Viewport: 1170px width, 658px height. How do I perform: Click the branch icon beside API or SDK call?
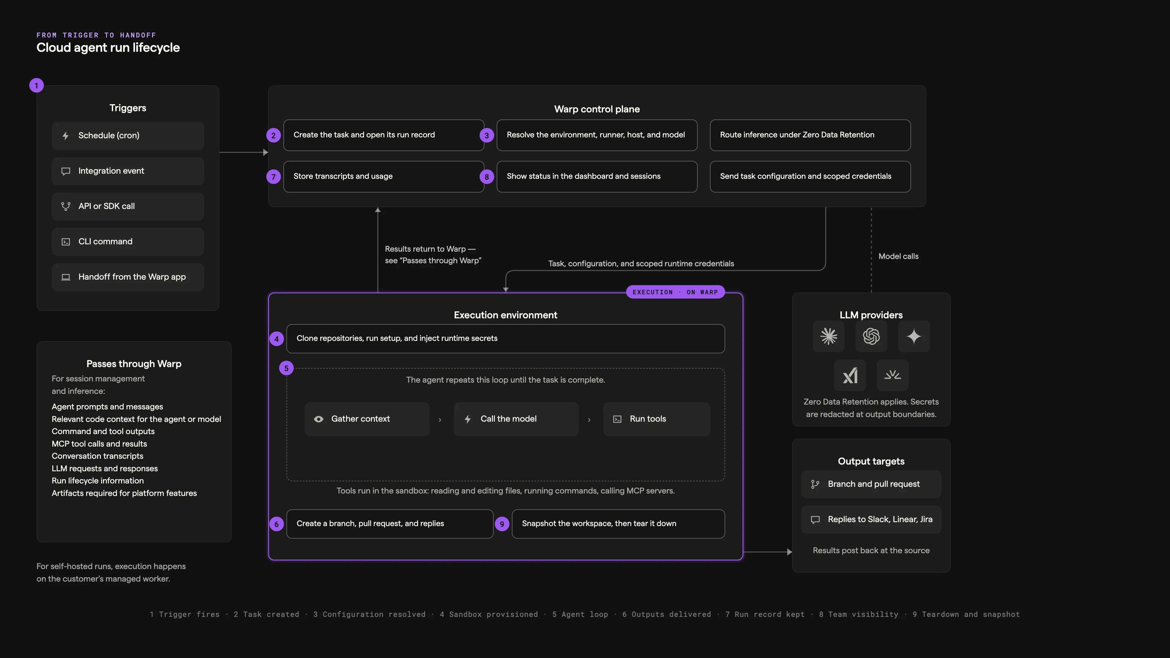point(66,206)
